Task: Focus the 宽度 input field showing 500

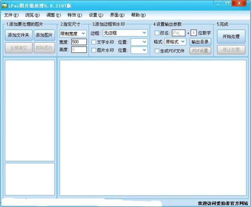Action: click(x=79, y=42)
